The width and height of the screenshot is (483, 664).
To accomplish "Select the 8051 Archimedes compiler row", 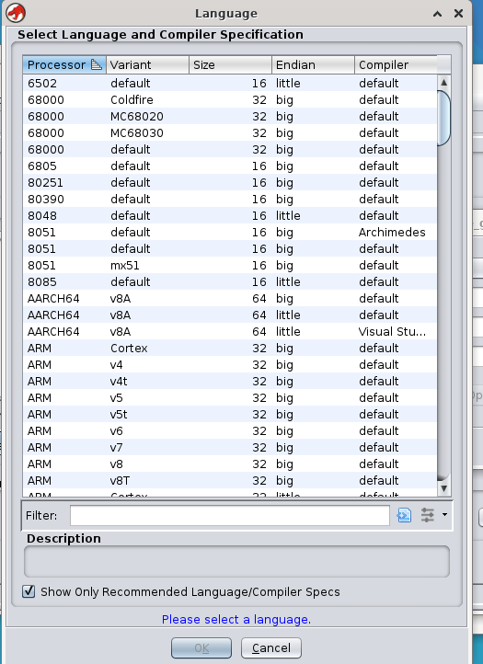I will pyautogui.click(x=230, y=232).
